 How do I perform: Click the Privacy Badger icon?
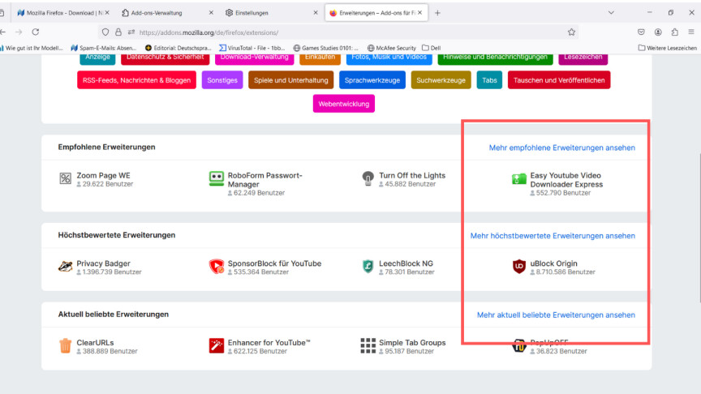coord(65,266)
